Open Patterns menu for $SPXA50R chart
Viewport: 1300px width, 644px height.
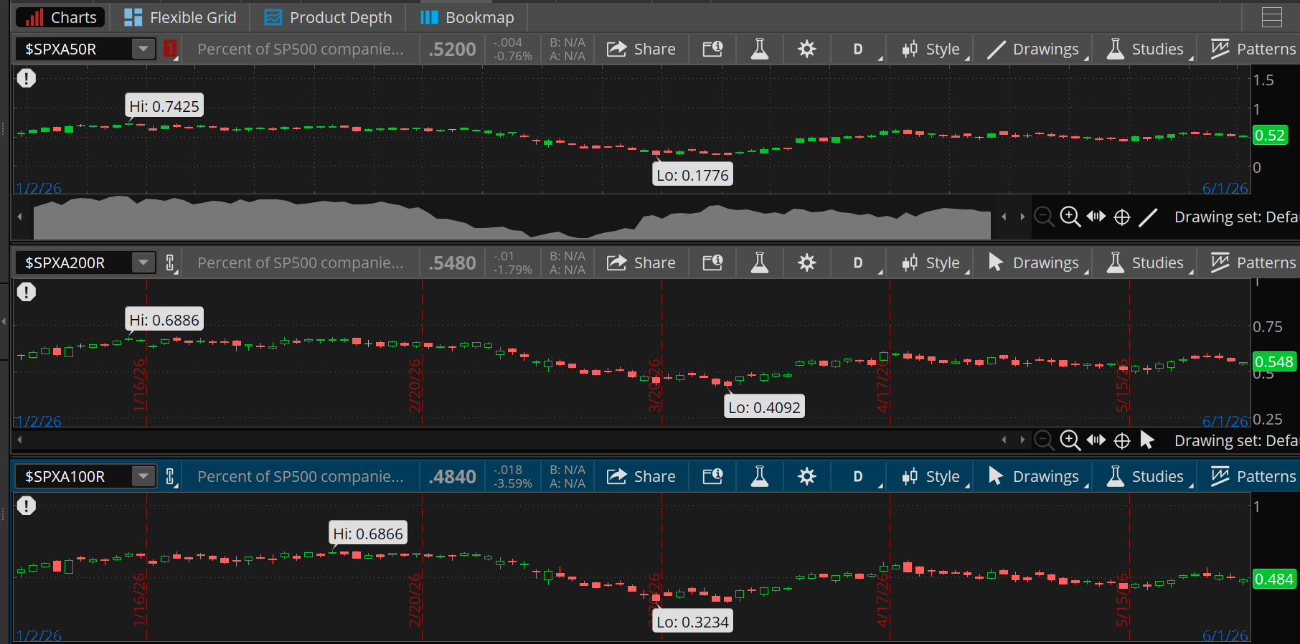point(1253,49)
